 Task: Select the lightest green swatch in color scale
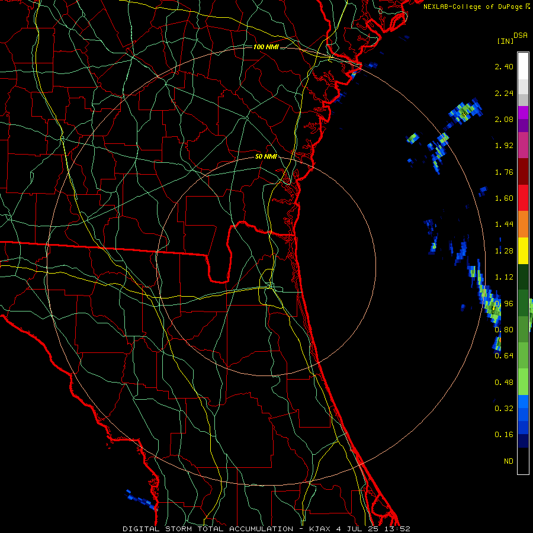[523, 382]
